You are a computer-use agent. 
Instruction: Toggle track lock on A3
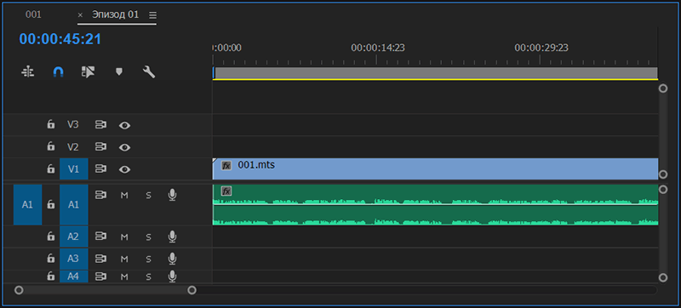coord(51,259)
